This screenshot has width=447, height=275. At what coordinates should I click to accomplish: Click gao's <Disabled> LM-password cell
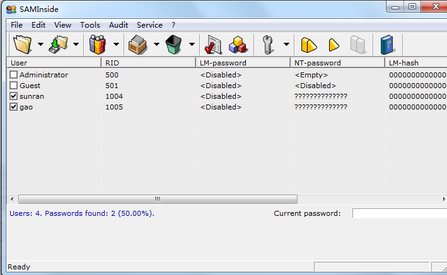click(x=221, y=108)
